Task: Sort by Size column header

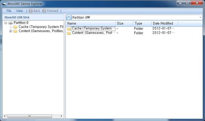Action: 124,23
